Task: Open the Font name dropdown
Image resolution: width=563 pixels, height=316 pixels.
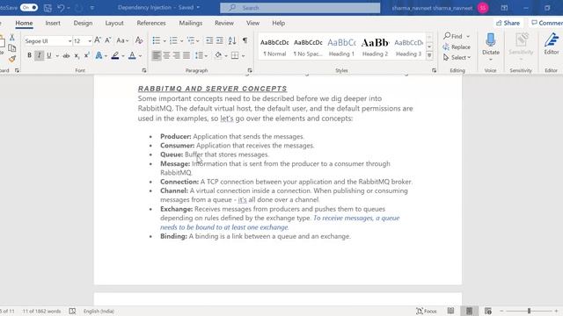Action: [69, 41]
